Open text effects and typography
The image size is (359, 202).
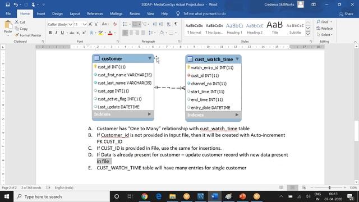[91, 33]
